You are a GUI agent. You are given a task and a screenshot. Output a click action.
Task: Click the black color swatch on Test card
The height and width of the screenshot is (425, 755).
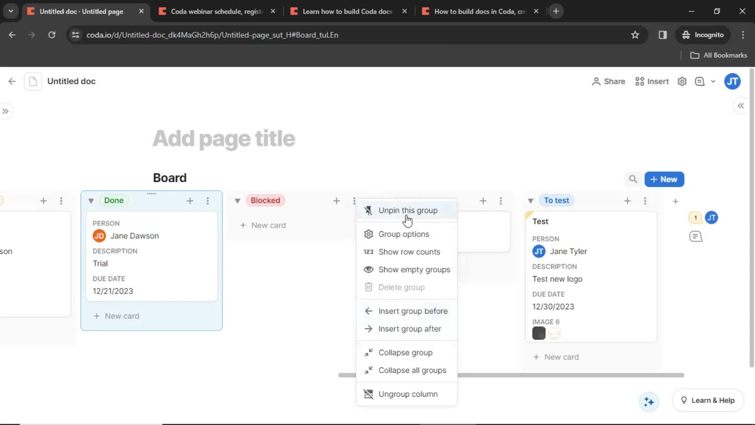(x=539, y=333)
